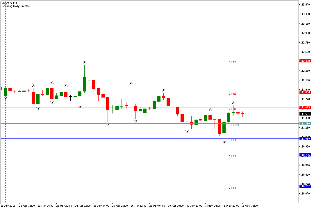Image resolution: width=314 pixels, height=209 pixels.
Task: Select the red 111.894 R2 price tag
Action: 305,92
